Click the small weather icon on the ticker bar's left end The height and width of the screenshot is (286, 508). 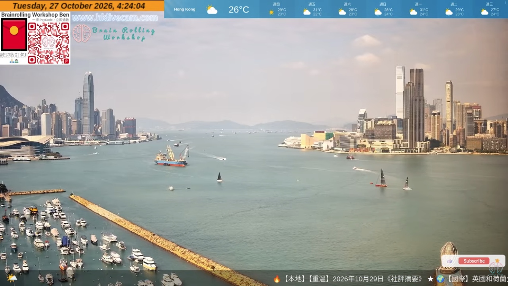12,279
